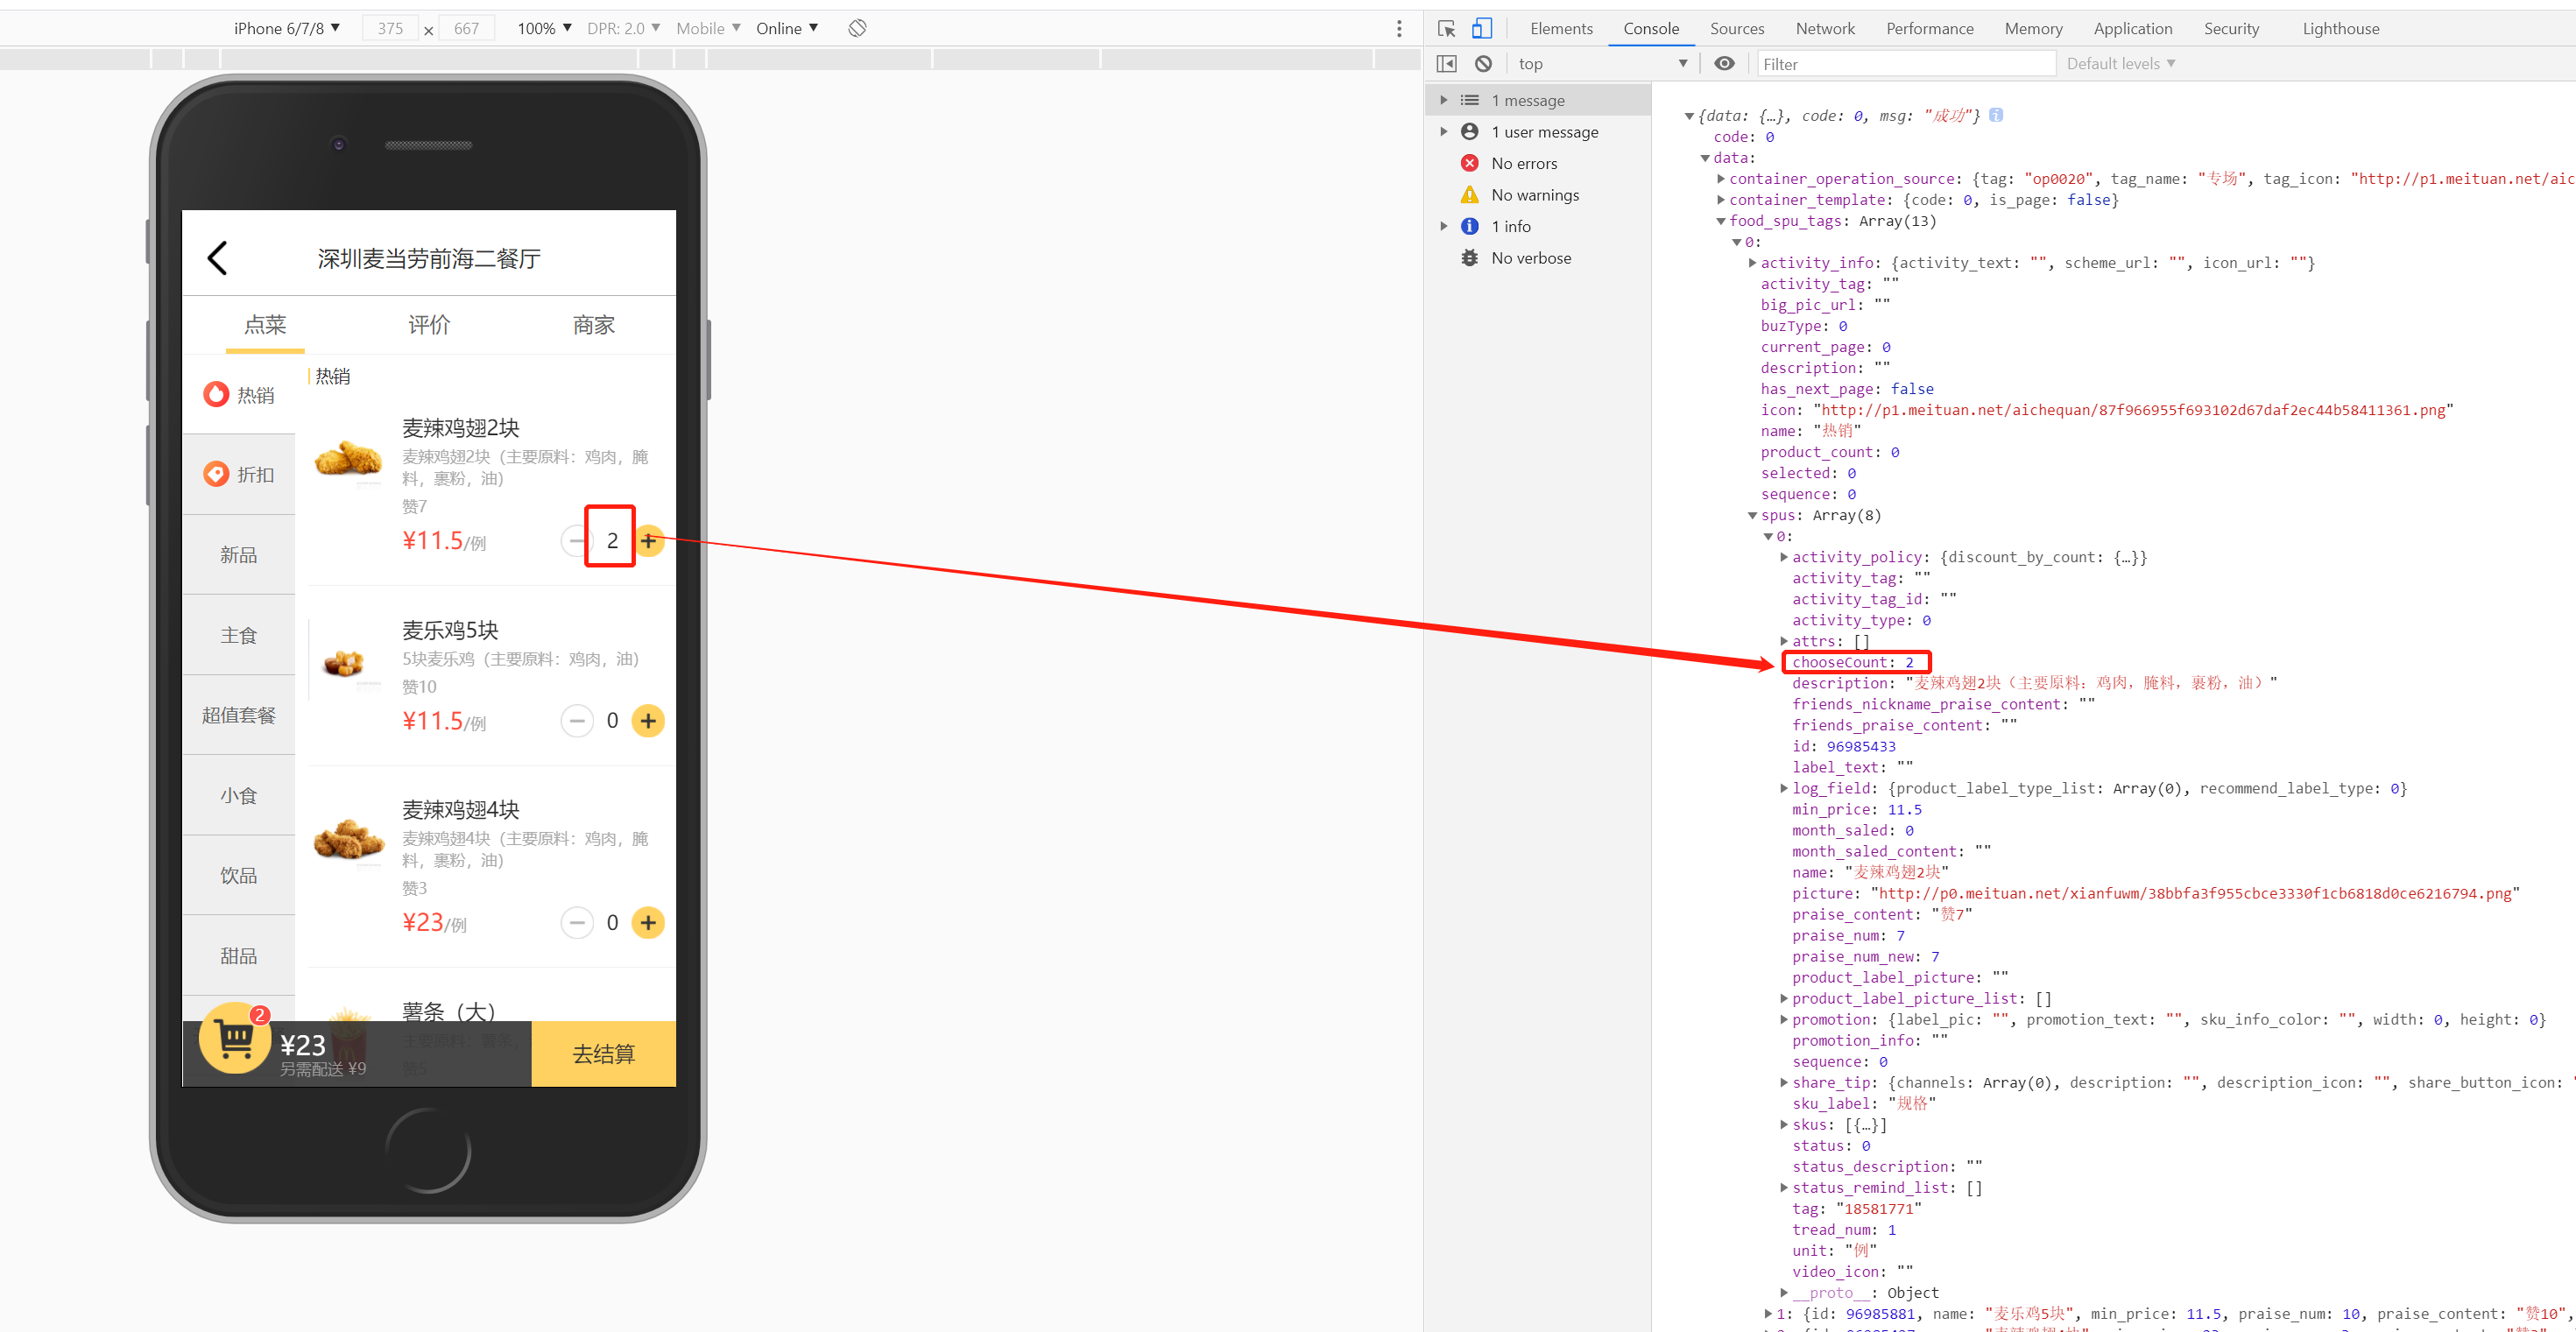Add one 麦乐鸡5块 with plus button

[x=648, y=721]
